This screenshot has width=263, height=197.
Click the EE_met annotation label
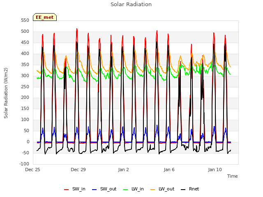coord(45,17)
